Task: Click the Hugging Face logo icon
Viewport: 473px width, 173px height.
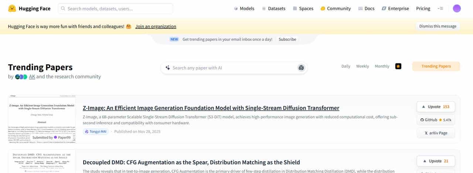Action: point(12,8)
